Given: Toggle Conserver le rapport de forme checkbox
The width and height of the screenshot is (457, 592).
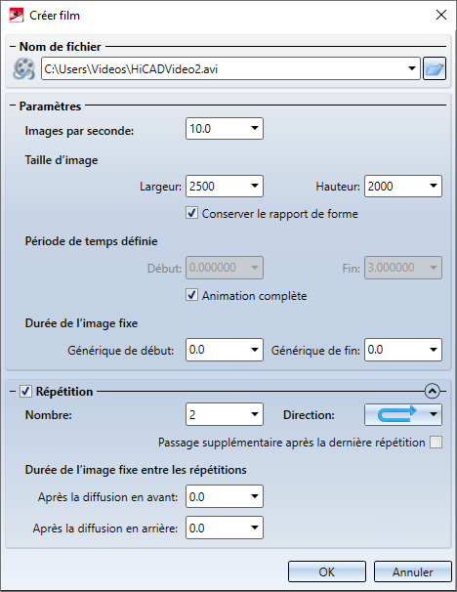Looking at the screenshot, I should coord(191,213).
